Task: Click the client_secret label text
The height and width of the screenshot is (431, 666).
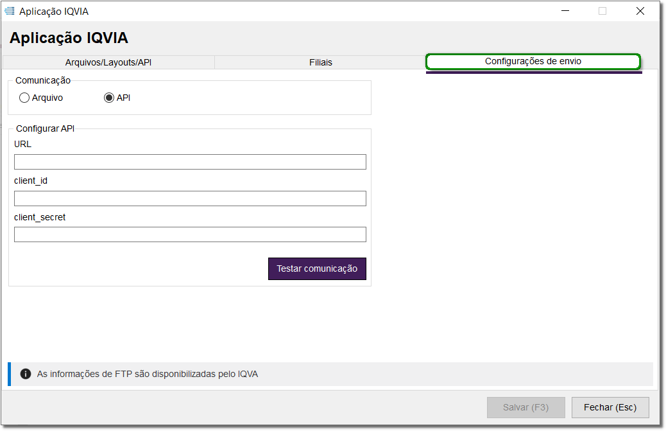Action: [40, 217]
